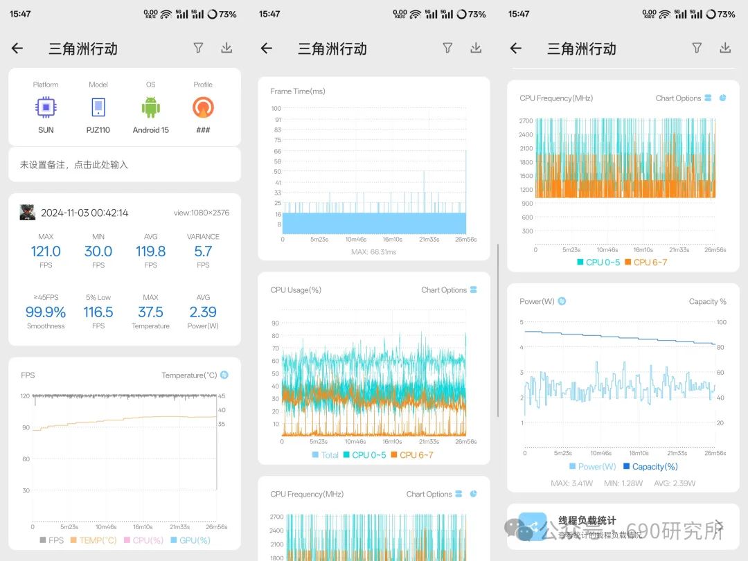Select MAX: 3.41W under the power chart
The image size is (748, 561).
[x=571, y=483]
